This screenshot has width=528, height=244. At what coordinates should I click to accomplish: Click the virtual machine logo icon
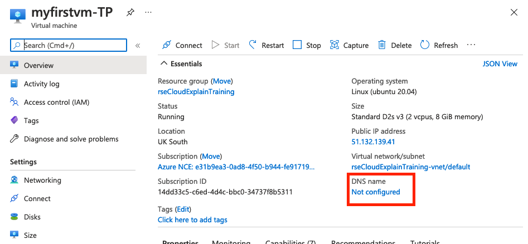pos(18,15)
